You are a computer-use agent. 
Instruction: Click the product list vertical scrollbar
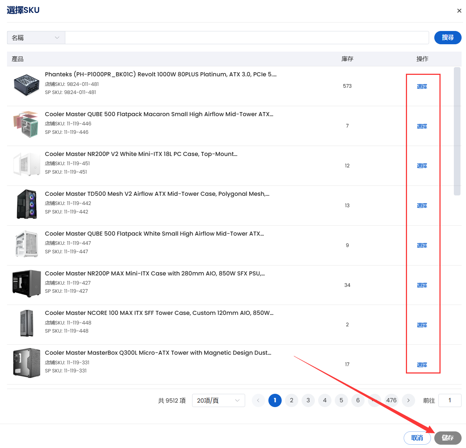457,131
